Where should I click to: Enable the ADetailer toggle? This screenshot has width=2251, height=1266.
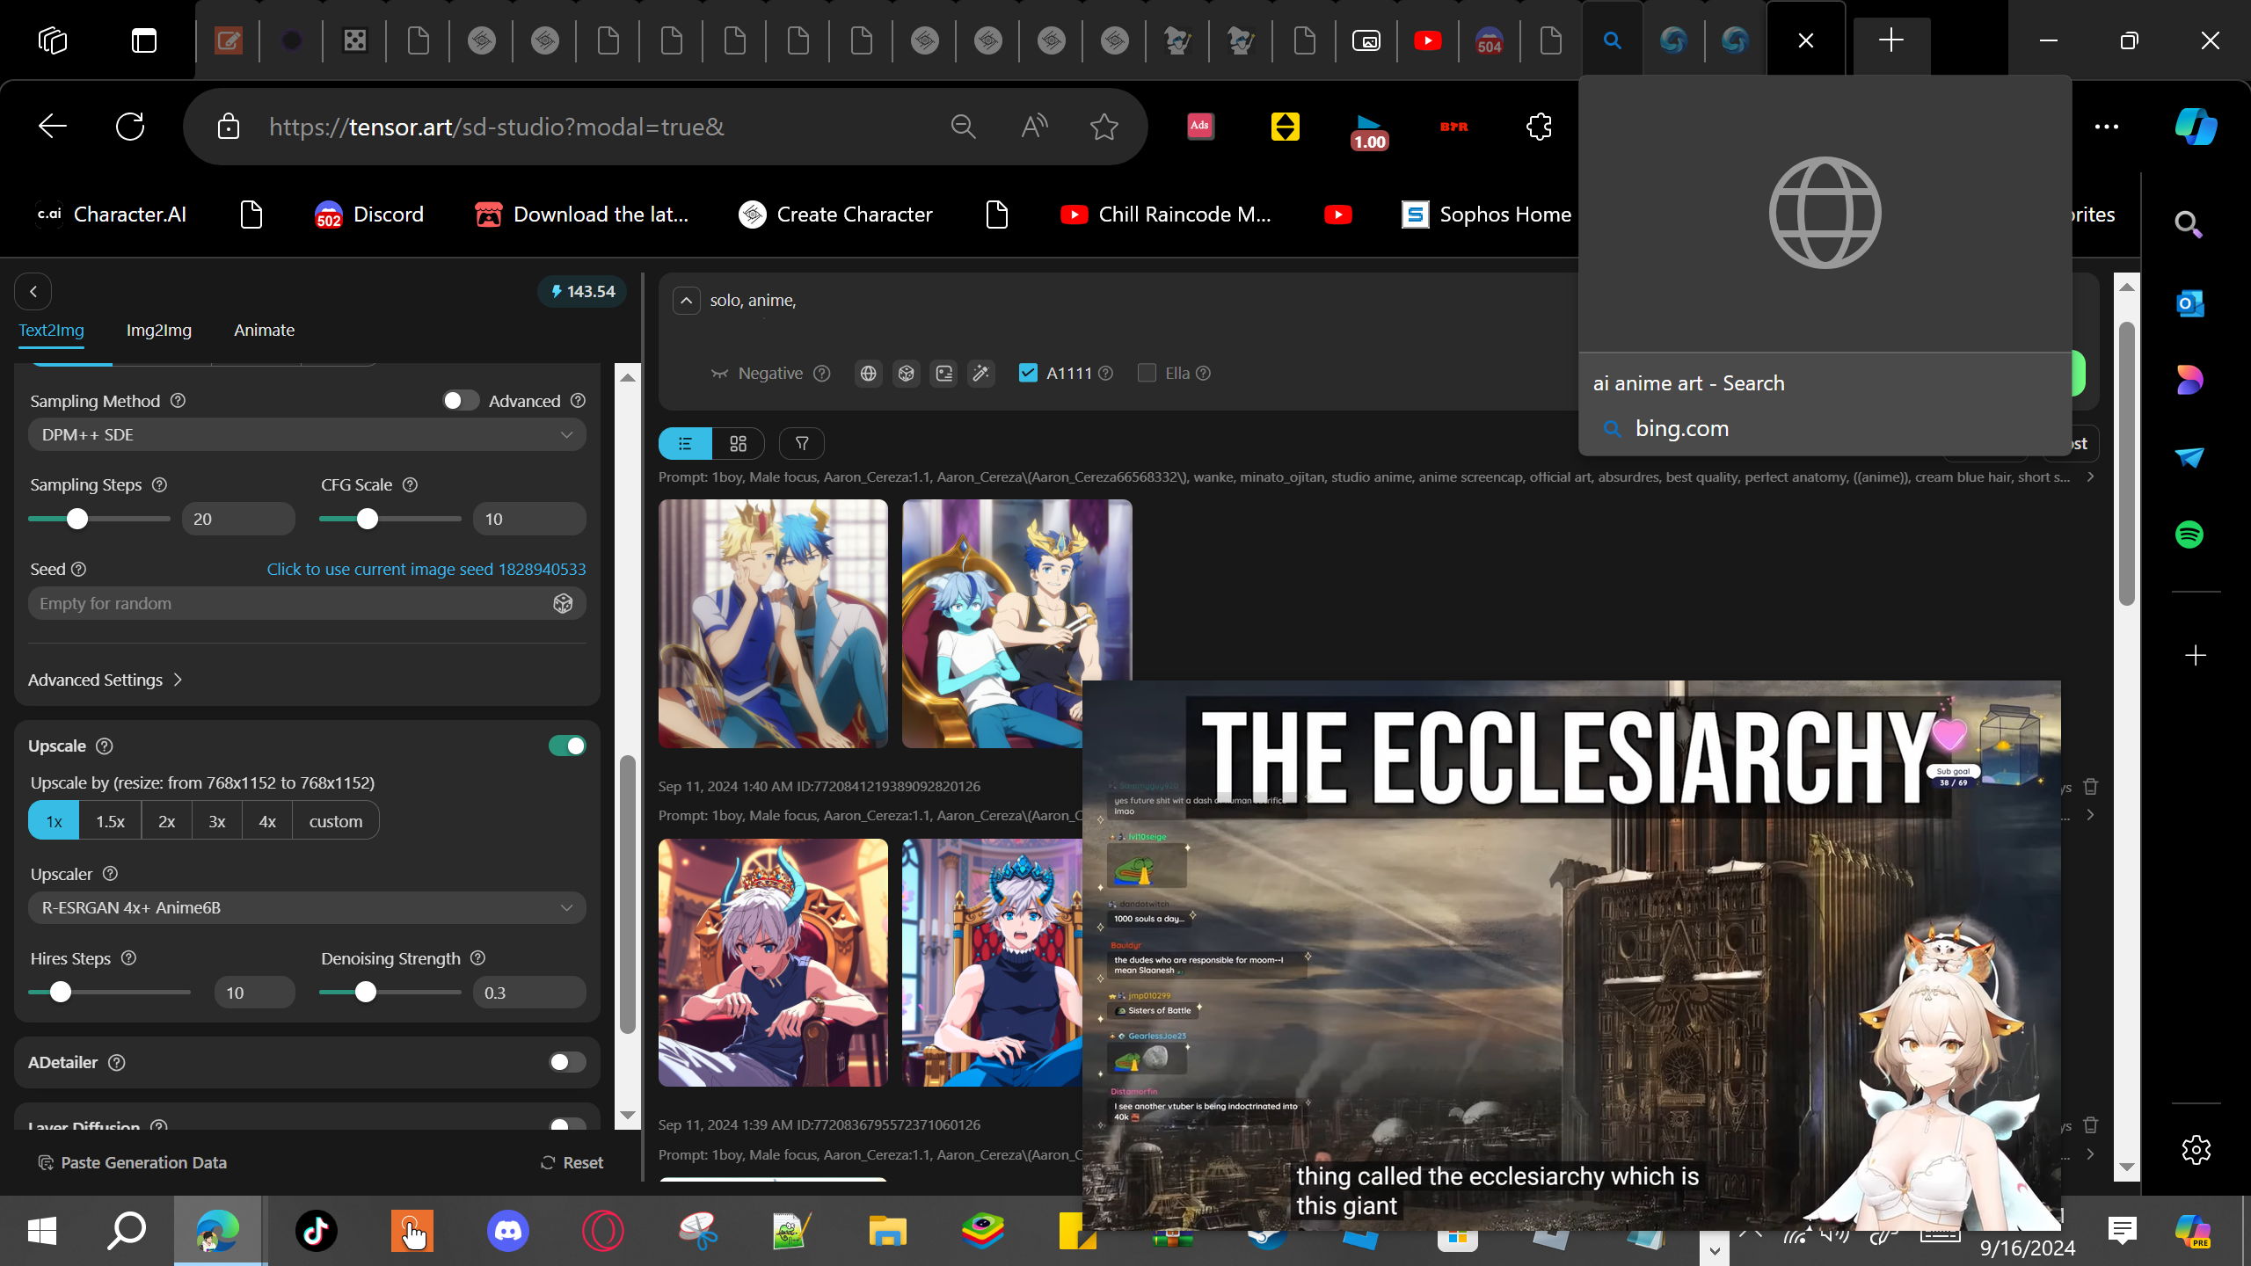[x=567, y=1062]
